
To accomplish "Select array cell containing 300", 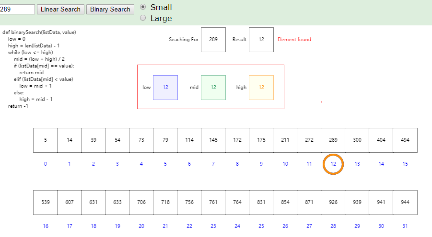I will [x=357, y=140].
